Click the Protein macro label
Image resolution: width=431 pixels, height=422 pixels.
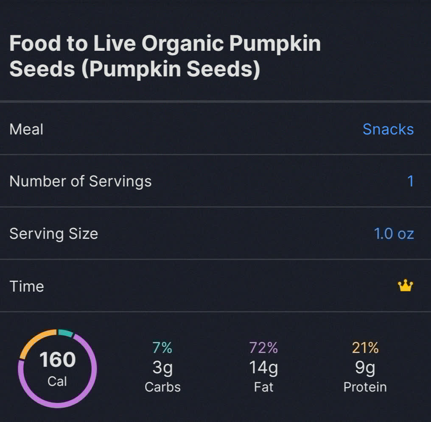365,387
